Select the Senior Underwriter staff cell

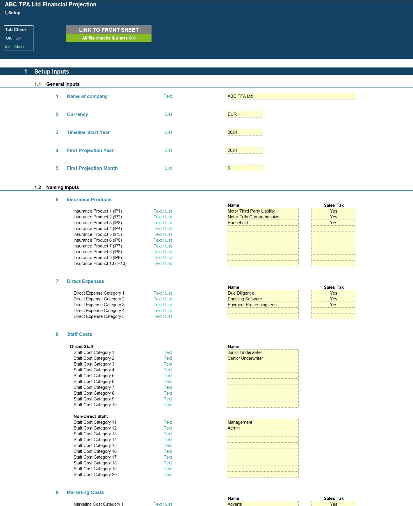point(263,358)
